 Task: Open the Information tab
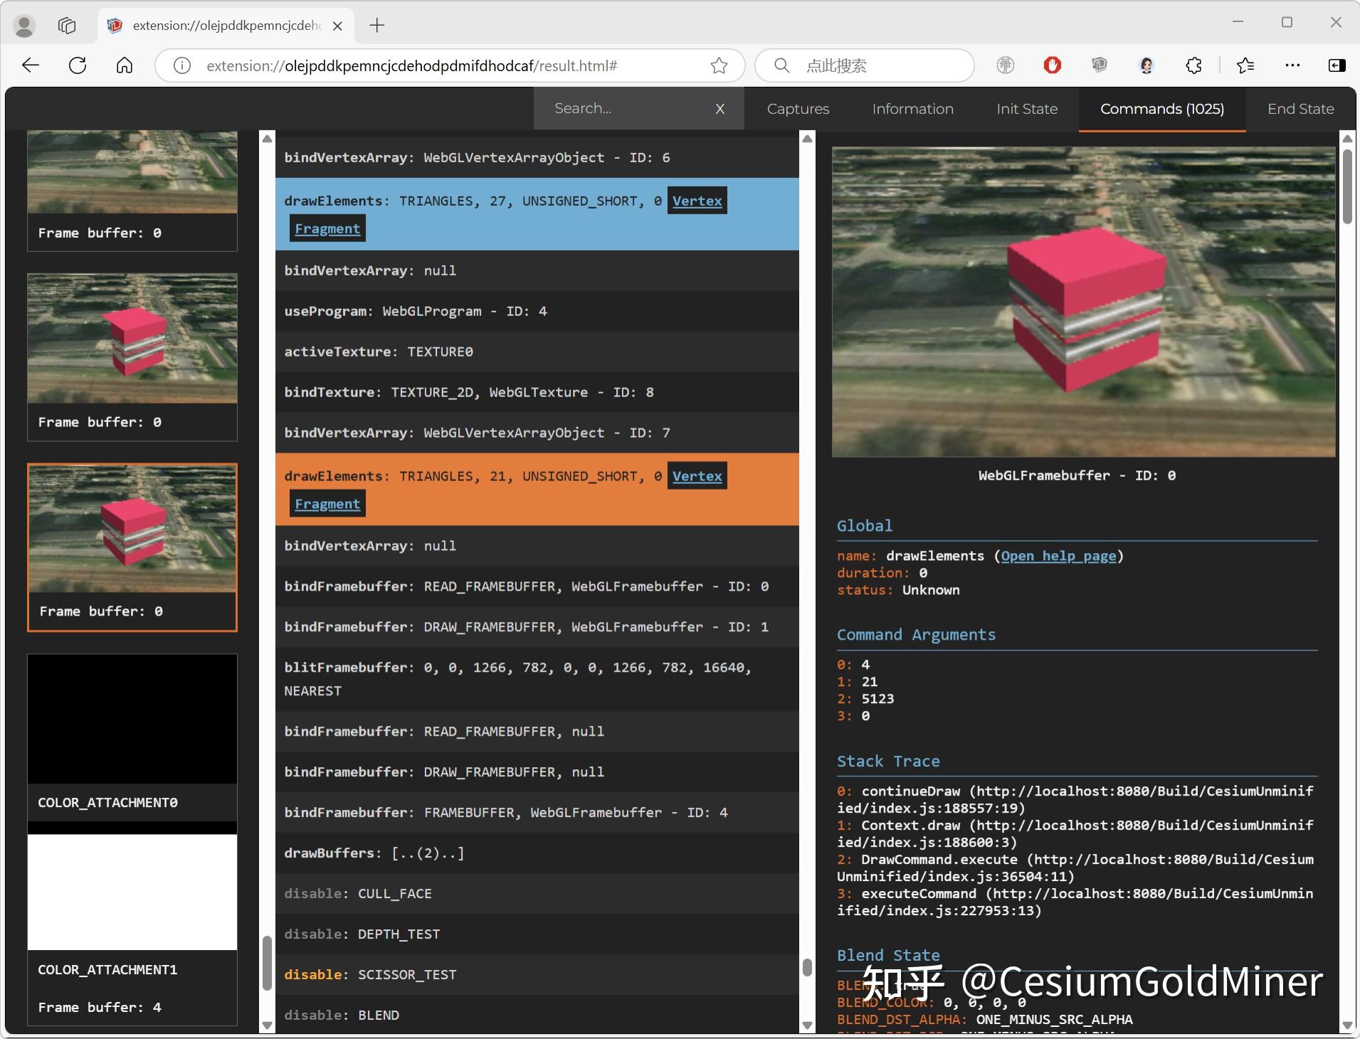pos(912,108)
